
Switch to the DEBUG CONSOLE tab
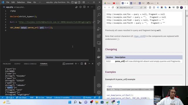click(30, 64)
